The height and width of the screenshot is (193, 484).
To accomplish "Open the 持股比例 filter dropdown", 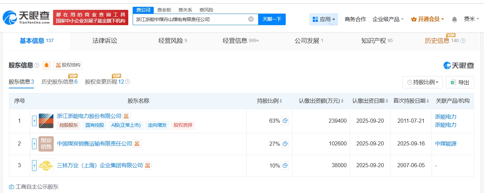I will tap(422, 82).
